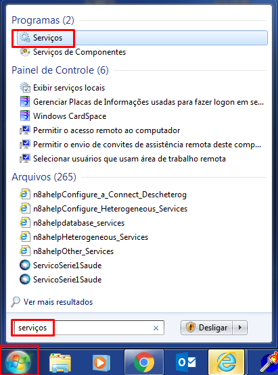This screenshot has height=375, width=278.
Task: Open Windows Explorer from taskbar
Action: tap(60, 362)
